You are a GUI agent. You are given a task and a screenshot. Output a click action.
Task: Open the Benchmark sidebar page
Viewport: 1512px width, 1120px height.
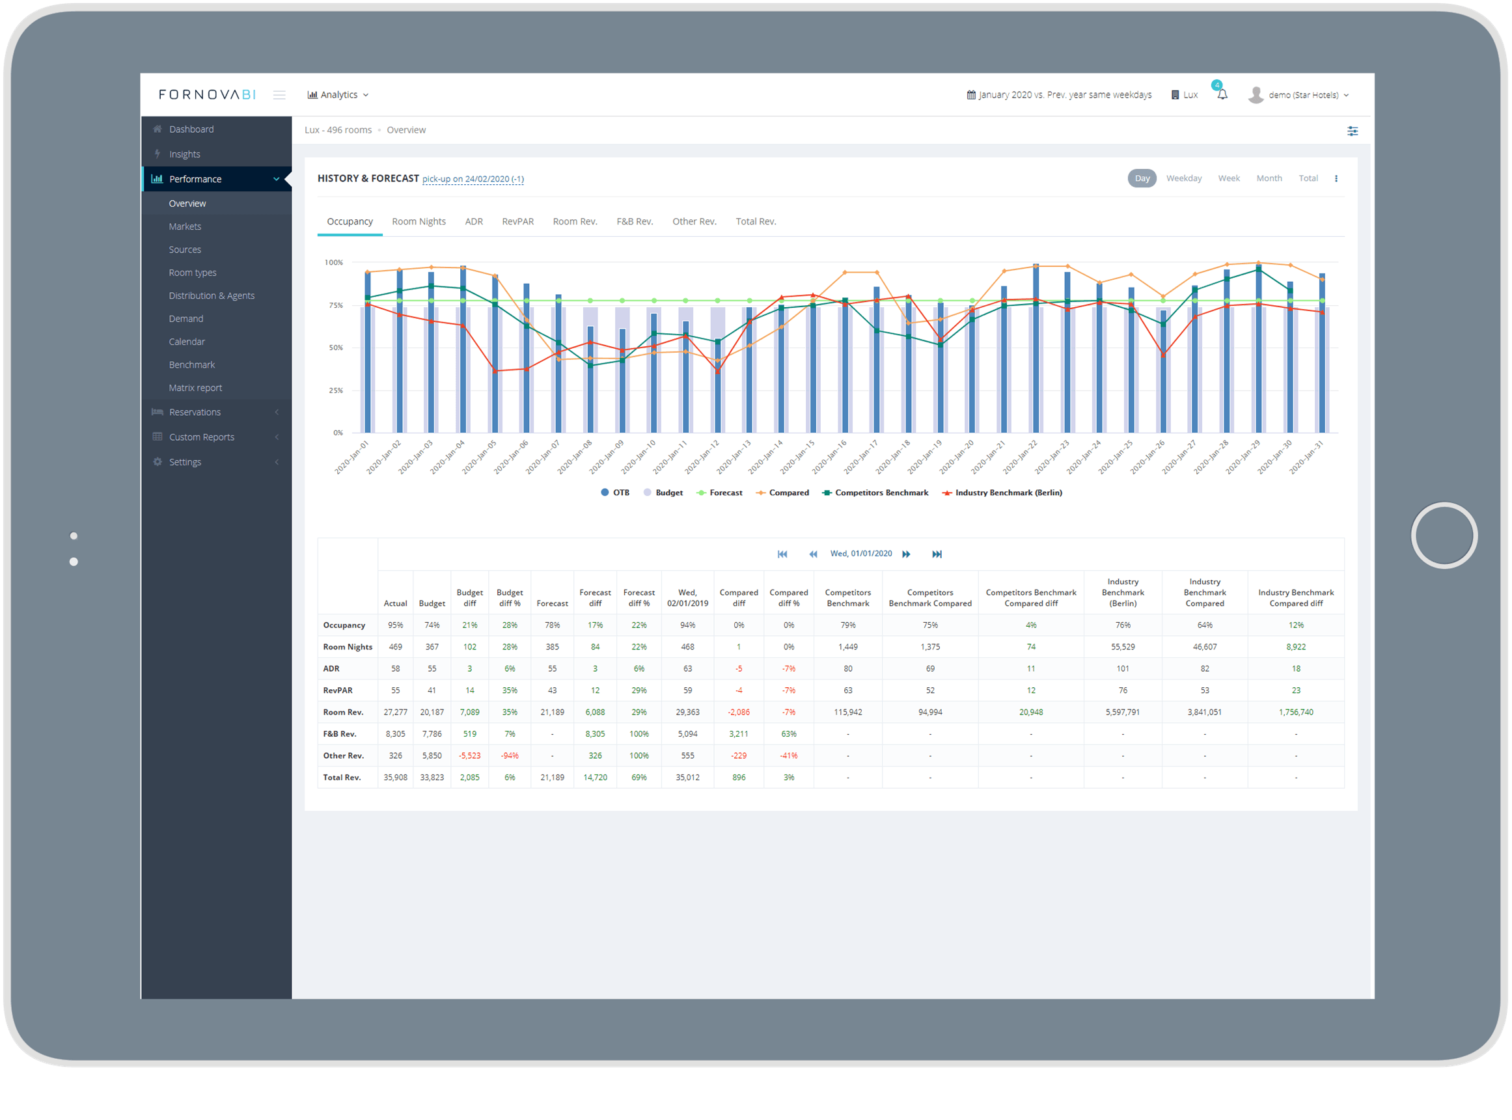(x=191, y=364)
